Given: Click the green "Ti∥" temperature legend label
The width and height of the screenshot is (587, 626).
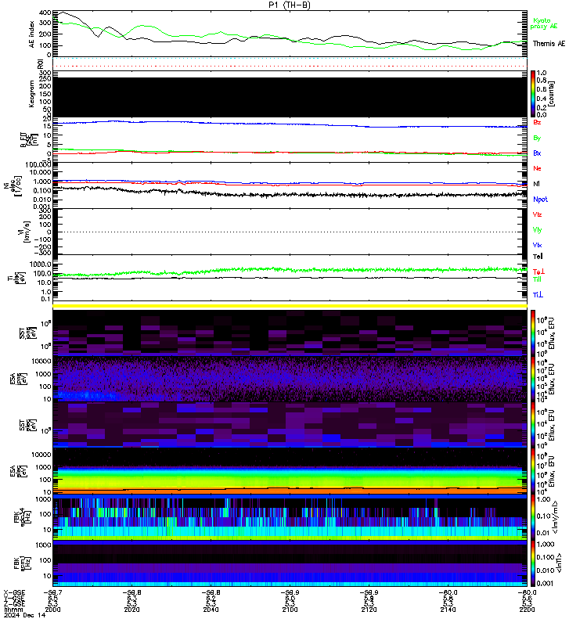Looking at the screenshot, I should click(x=537, y=279).
